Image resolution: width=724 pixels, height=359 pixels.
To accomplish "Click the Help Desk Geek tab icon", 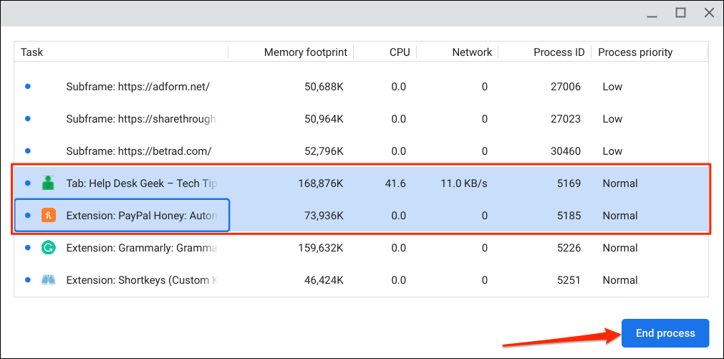I will coord(49,183).
